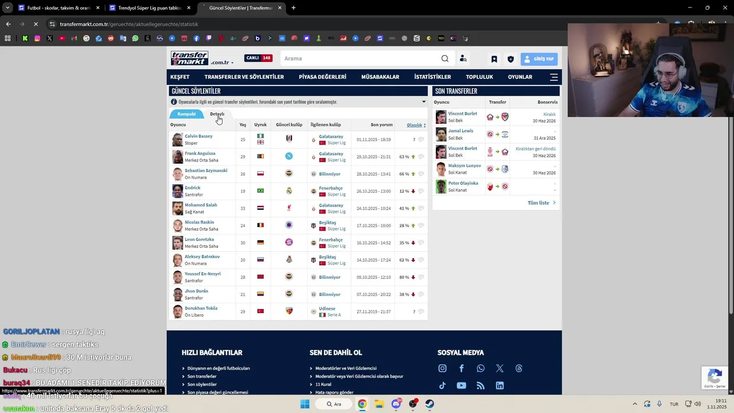
Task: Sort the table by Olasılık column
Action: [x=416, y=125]
